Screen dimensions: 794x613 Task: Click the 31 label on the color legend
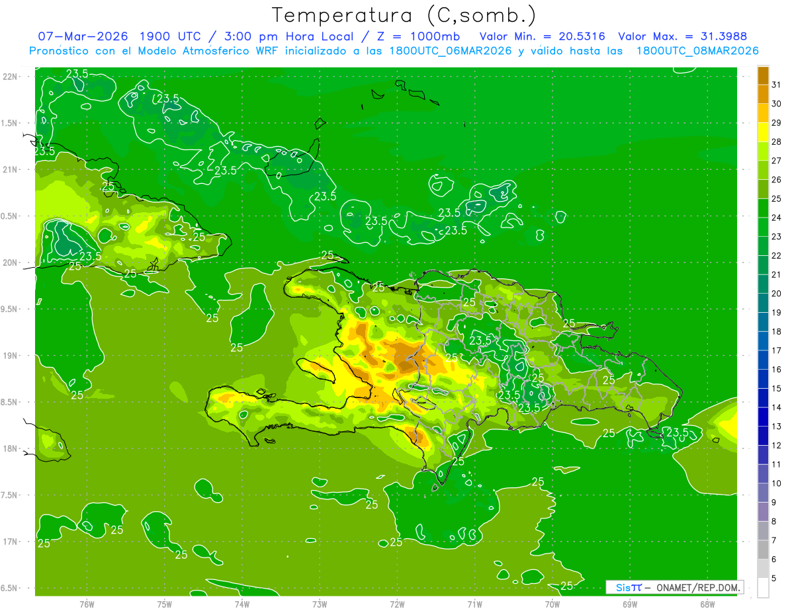pyautogui.click(x=776, y=85)
